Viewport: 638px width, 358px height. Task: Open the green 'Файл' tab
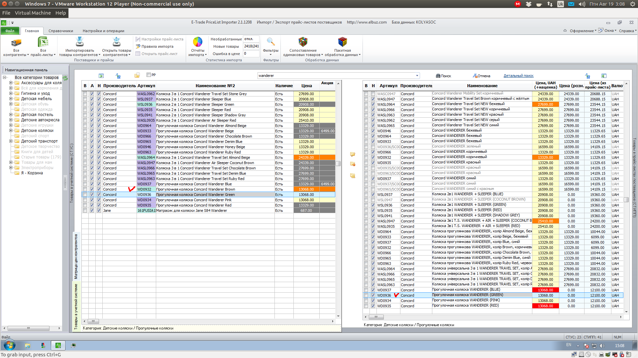click(10, 31)
